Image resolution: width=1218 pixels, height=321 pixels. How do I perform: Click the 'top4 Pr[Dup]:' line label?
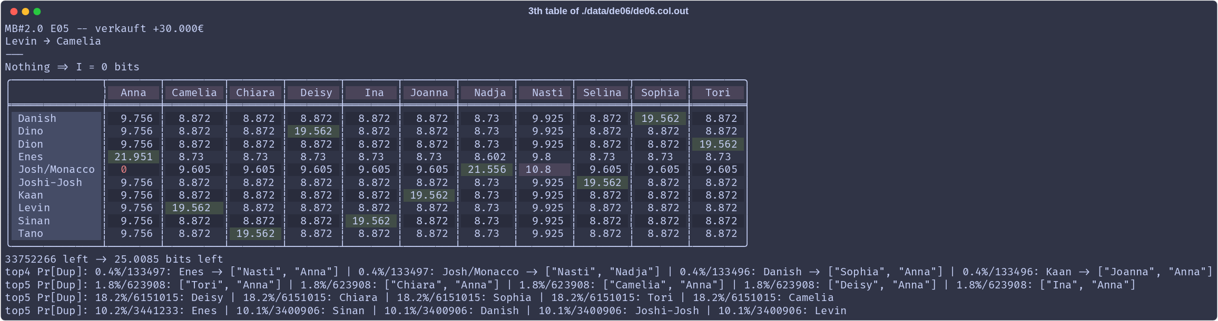pos(46,272)
